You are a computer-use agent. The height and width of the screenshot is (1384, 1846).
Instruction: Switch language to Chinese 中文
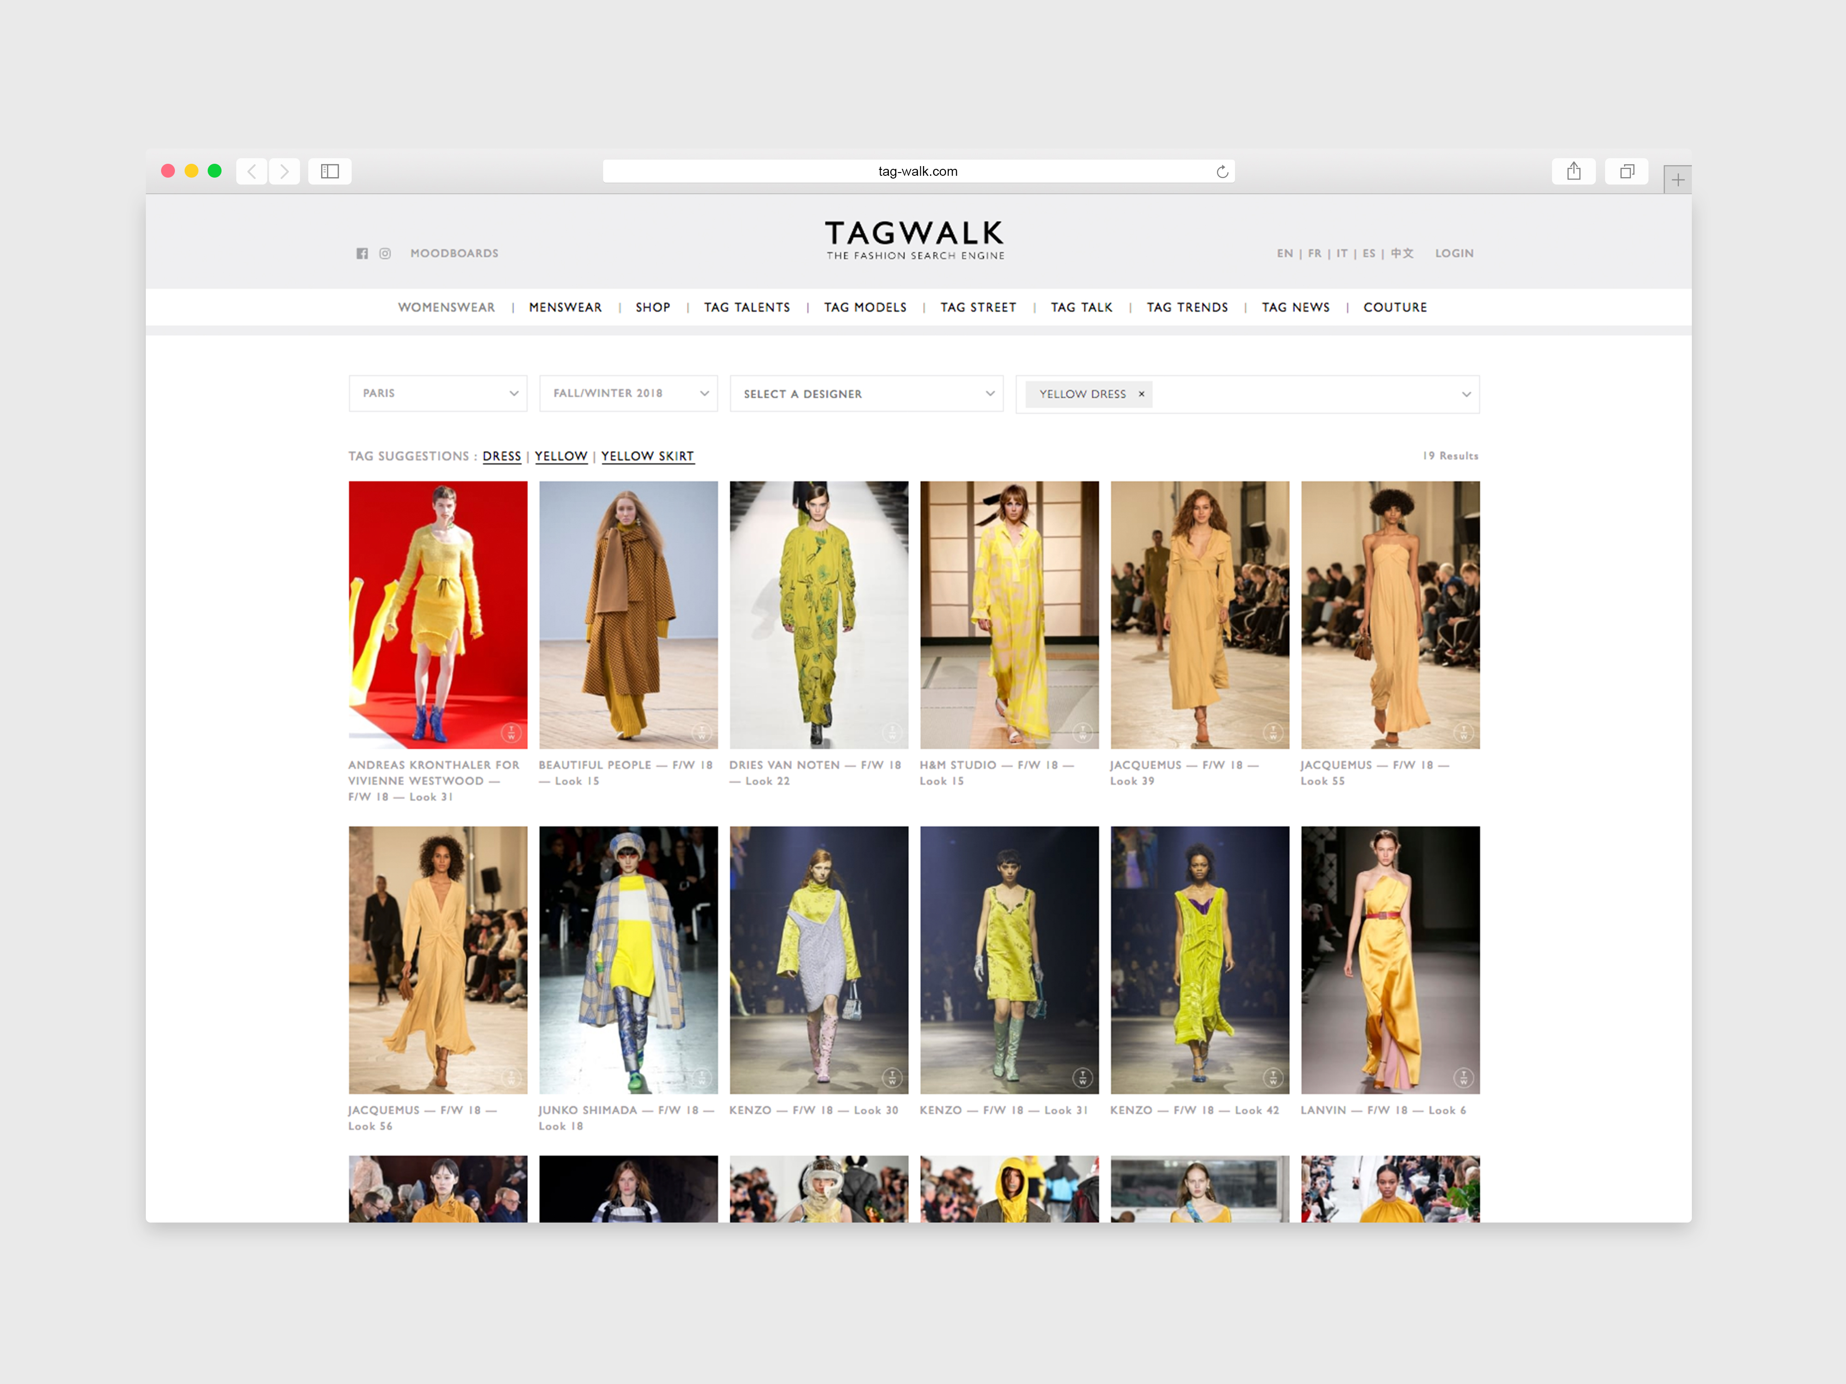pos(1401,253)
